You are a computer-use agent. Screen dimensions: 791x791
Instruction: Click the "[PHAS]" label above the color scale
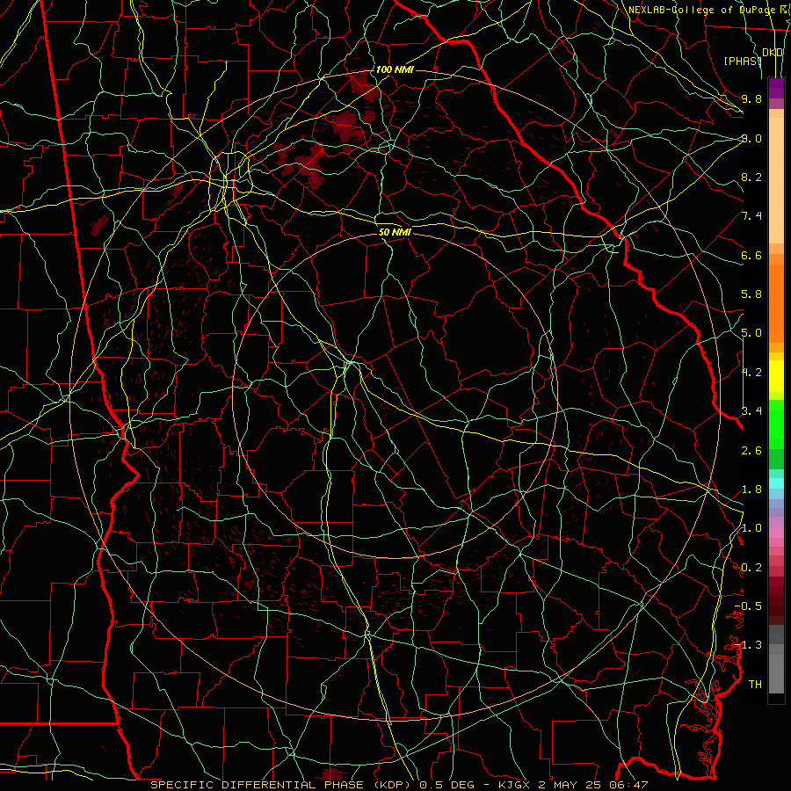[x=743, y=61]
